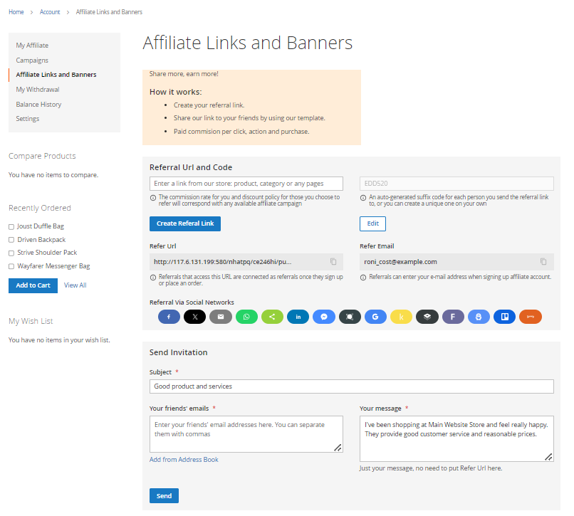The height and width of the screenshot is (516, 574).
Task: Share referral using Google icon
Action: 375,317
